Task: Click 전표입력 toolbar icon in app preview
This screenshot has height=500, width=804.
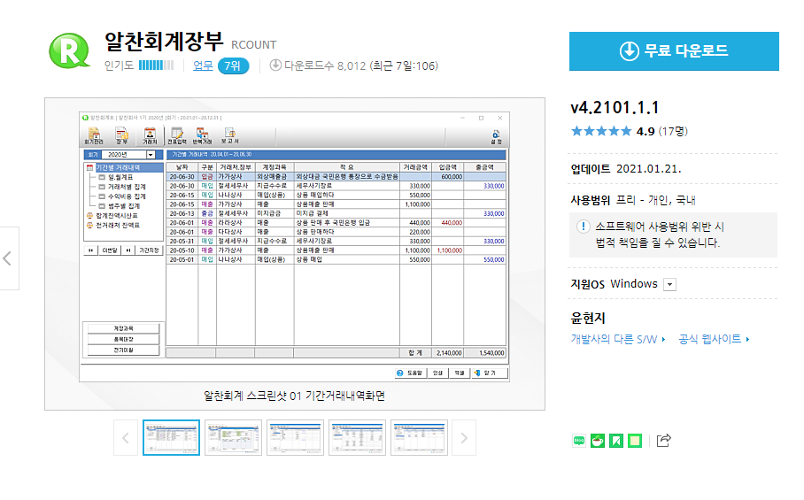Action: (177, 136)
